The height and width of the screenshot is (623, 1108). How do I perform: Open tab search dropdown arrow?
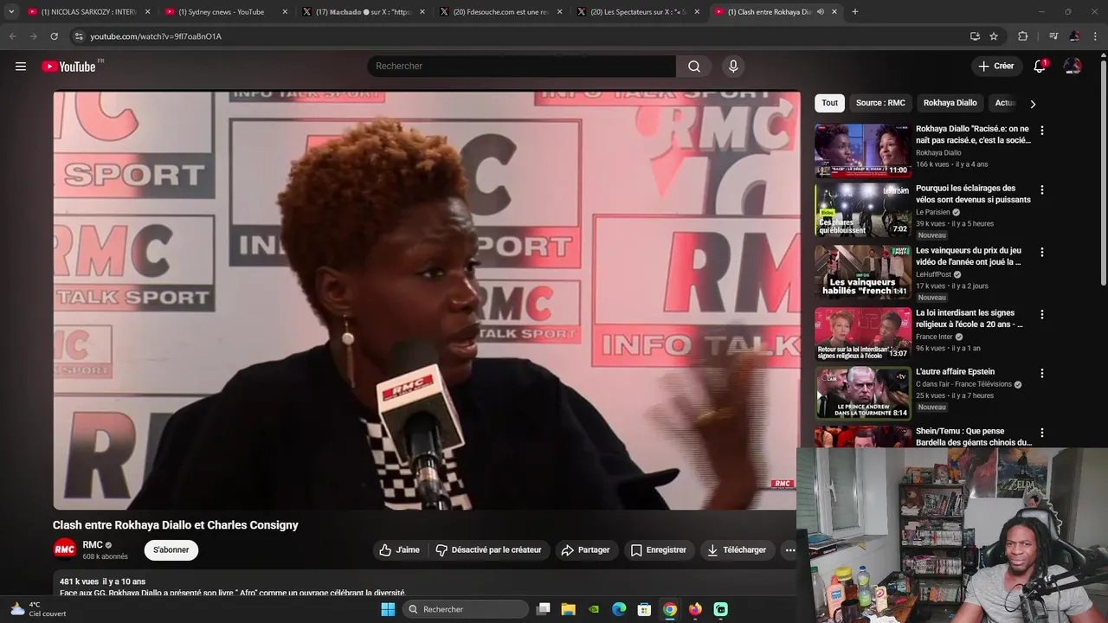(x=10, y=12)
